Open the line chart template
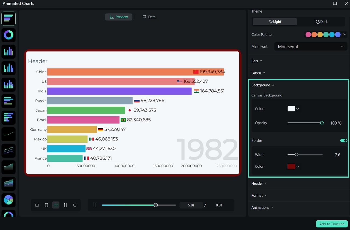Image resolution: width=350 pixels, height=230 pixels. click(x=8, y=134)
